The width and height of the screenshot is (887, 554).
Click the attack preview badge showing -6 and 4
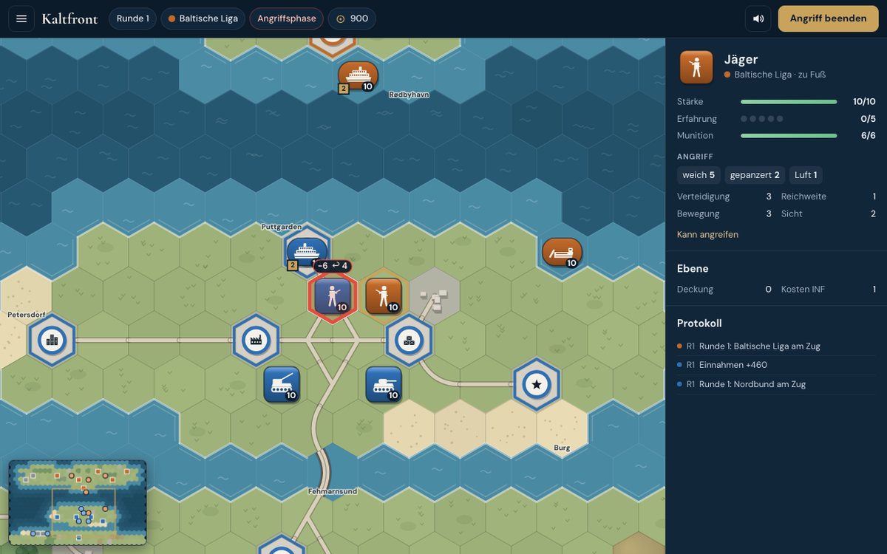click(333, 266)
